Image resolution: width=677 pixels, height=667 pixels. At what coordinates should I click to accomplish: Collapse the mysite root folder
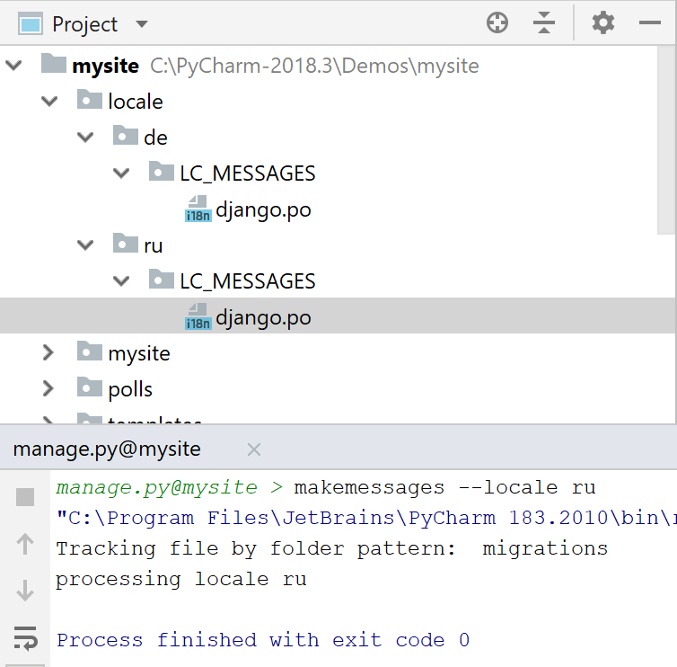click(13, 66)
